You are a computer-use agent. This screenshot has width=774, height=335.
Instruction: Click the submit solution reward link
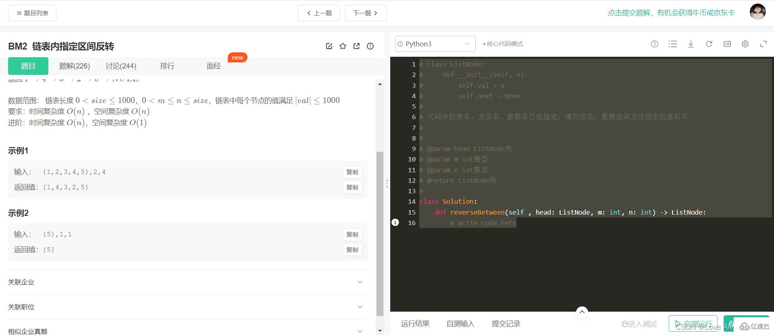(x=671, y=13)
